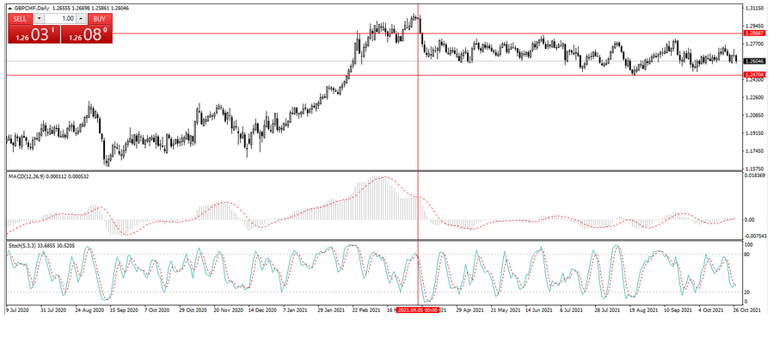Click the 29 Oct 2020 date label
The image size is (779, 337).
click(x=193, y=309)
